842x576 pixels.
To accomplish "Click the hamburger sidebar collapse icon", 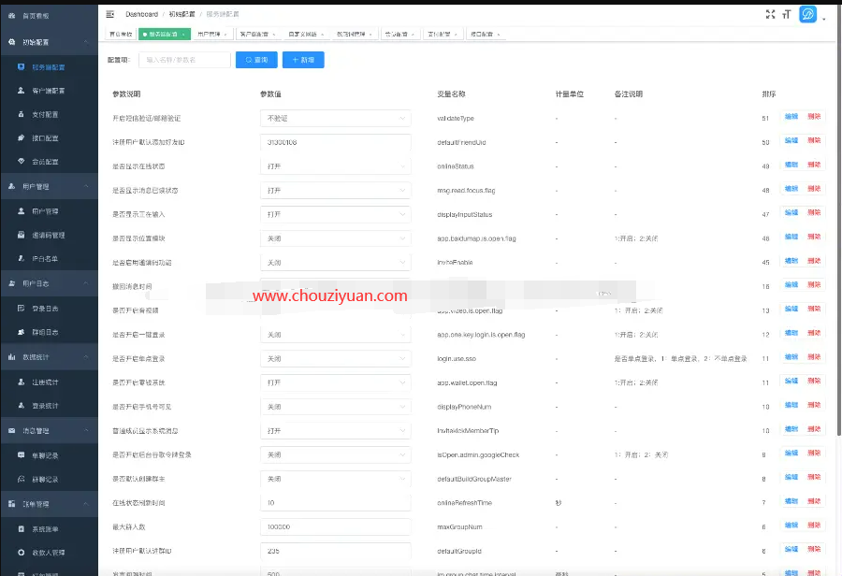I will click(x=110, y=14).
